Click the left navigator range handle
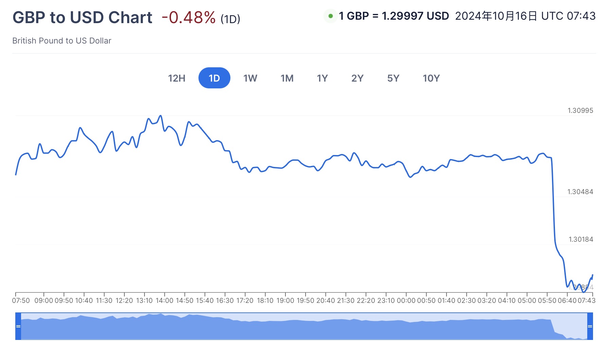Viewport: 609px width, 342px height. point(18,326)
